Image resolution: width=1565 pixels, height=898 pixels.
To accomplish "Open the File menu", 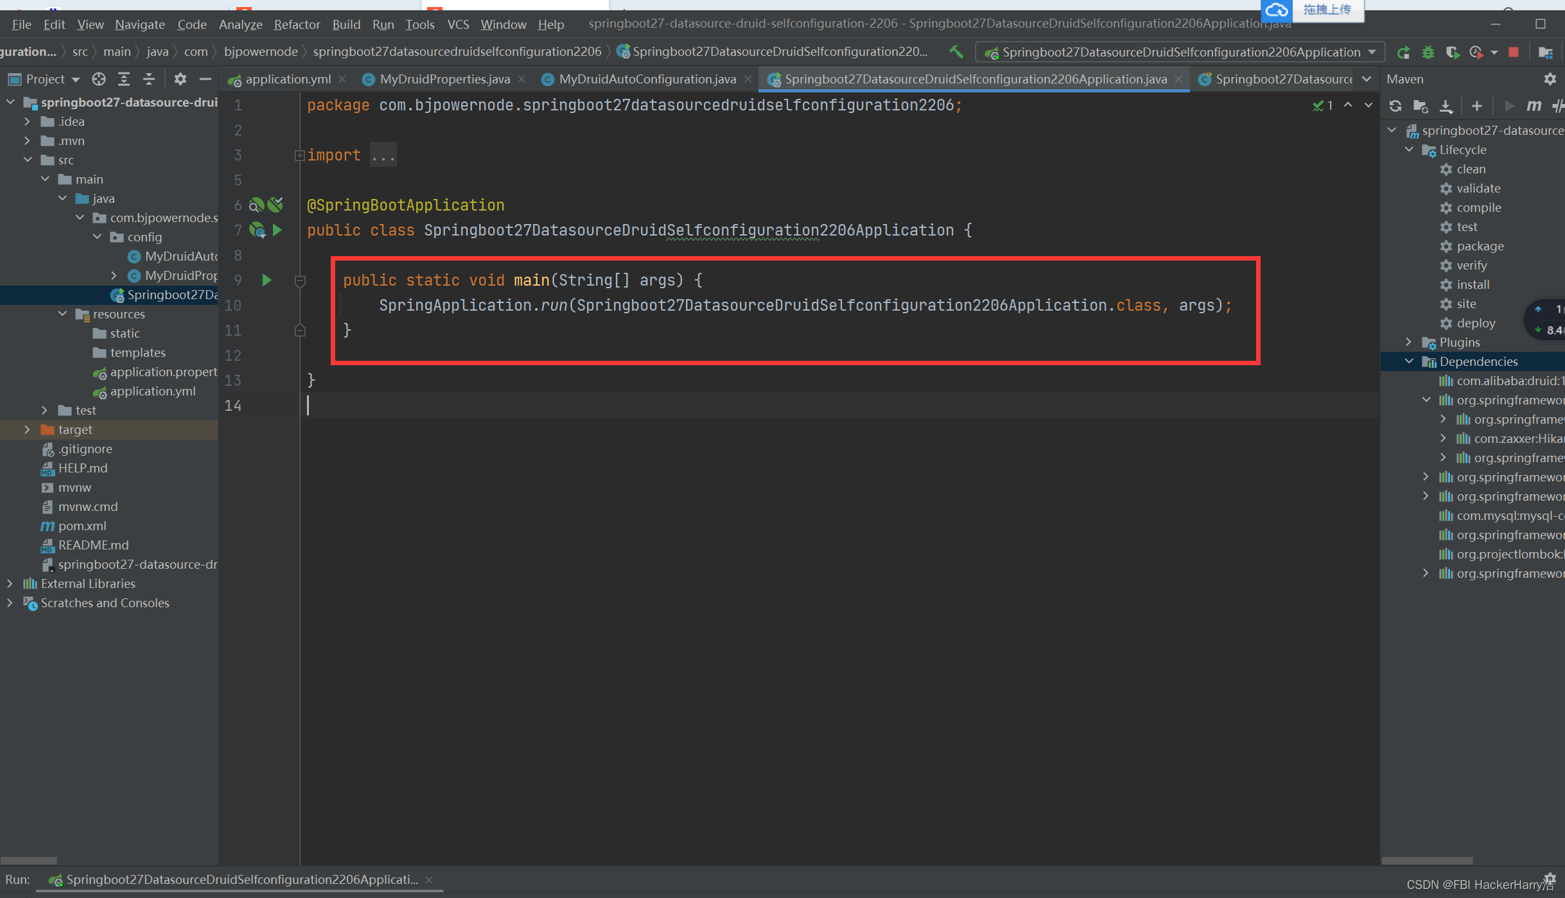I will pos(21,24).
